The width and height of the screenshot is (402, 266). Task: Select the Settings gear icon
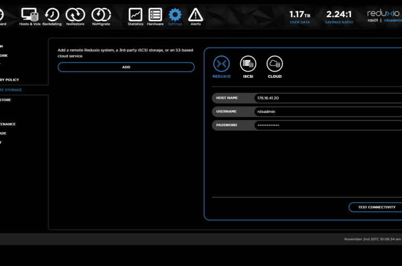(x=175, y=15)
